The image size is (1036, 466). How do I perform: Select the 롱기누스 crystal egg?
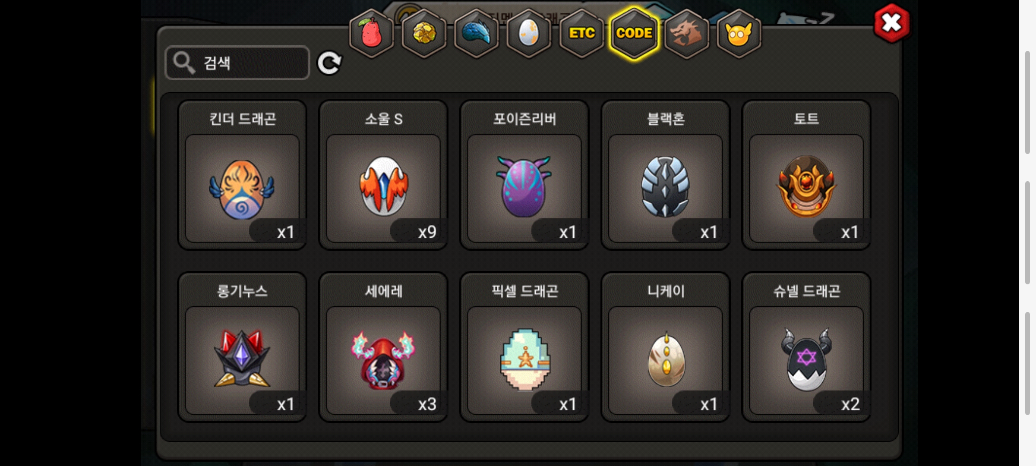point(242,346)
